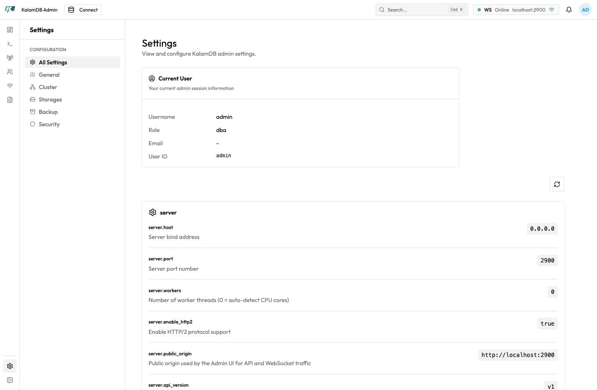Open the users icon in left rail
The width and height of the screenshot is (597, 390).
10,72
